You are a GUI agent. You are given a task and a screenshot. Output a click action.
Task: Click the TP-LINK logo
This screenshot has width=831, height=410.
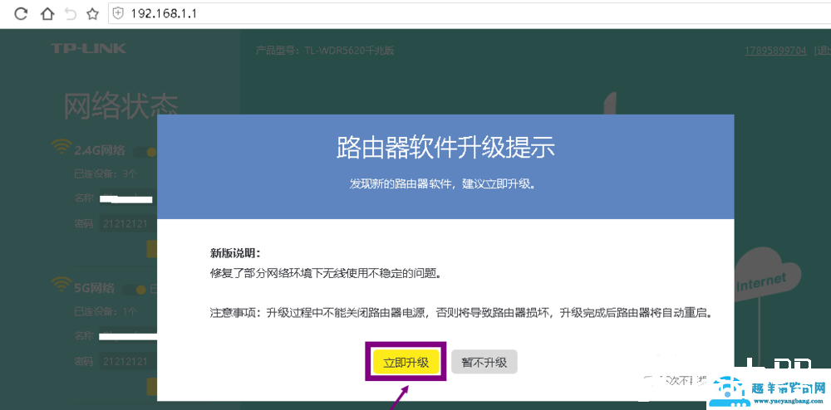89,49
